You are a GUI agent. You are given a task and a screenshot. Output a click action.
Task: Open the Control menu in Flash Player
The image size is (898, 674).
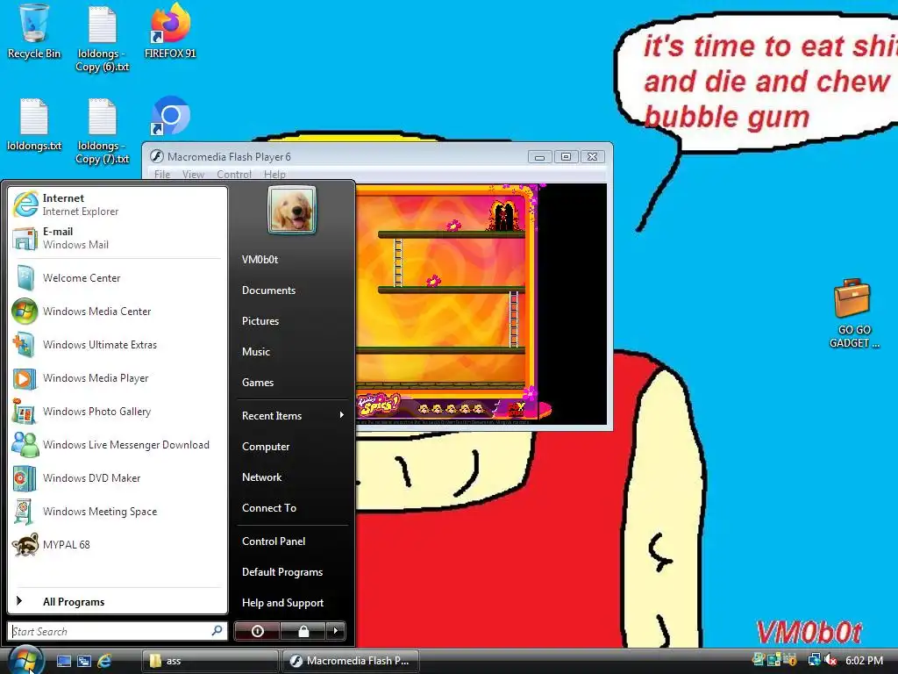[x=234, y=175]
